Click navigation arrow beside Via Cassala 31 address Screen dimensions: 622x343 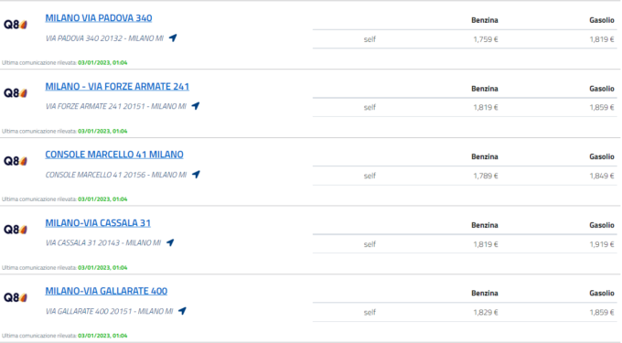pos(170,242)
